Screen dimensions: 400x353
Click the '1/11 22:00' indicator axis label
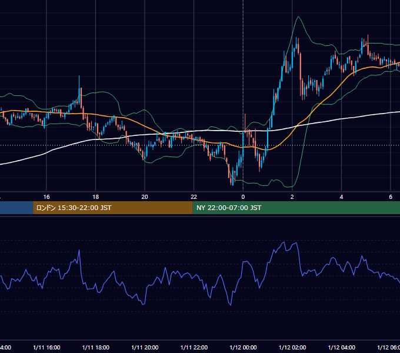coord(194,348)
